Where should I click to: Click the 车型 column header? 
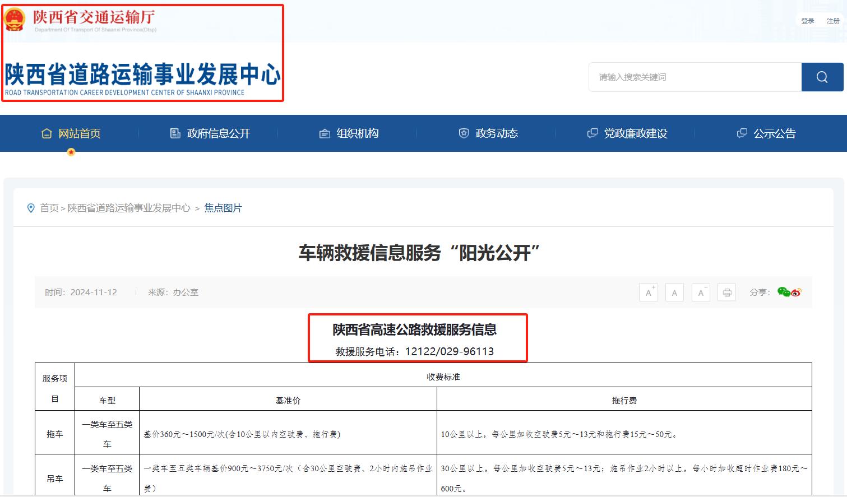click(x=107, y=400)
